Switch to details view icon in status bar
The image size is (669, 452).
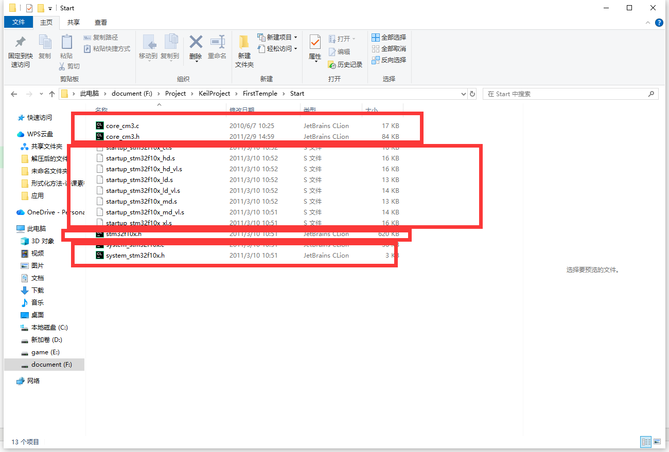[645, 442]
